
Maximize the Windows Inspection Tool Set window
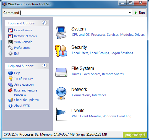click(x=130, y=3)
